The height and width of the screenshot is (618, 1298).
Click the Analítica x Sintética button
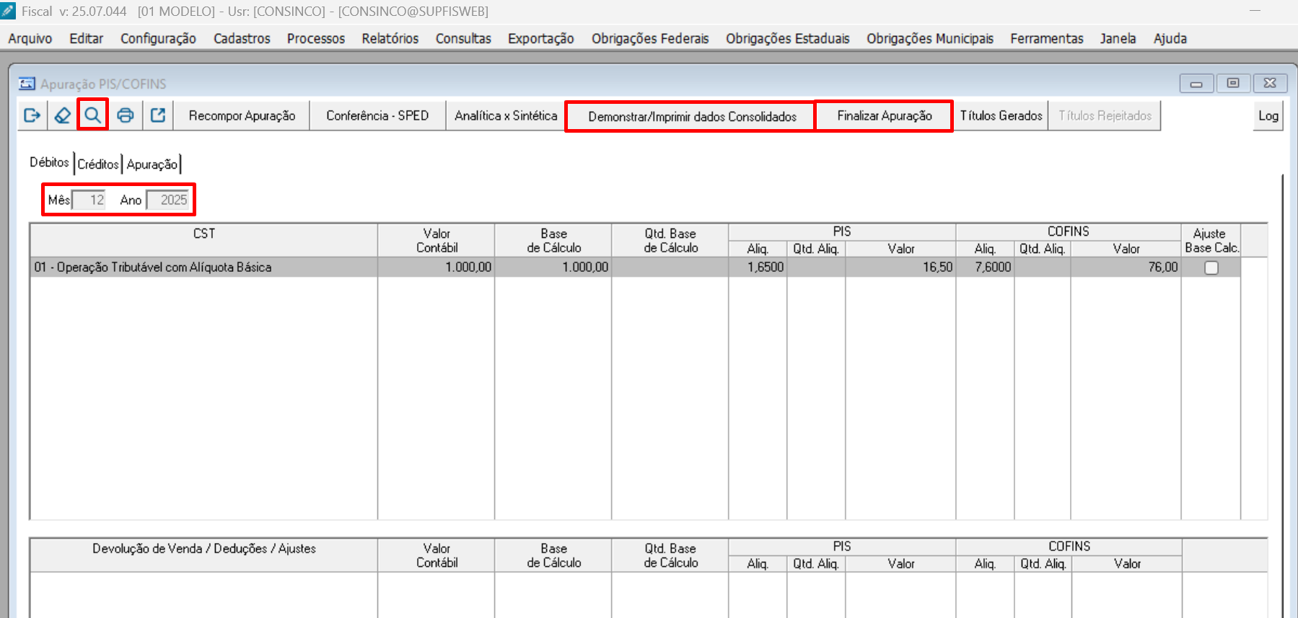click(x=506, y=115)
